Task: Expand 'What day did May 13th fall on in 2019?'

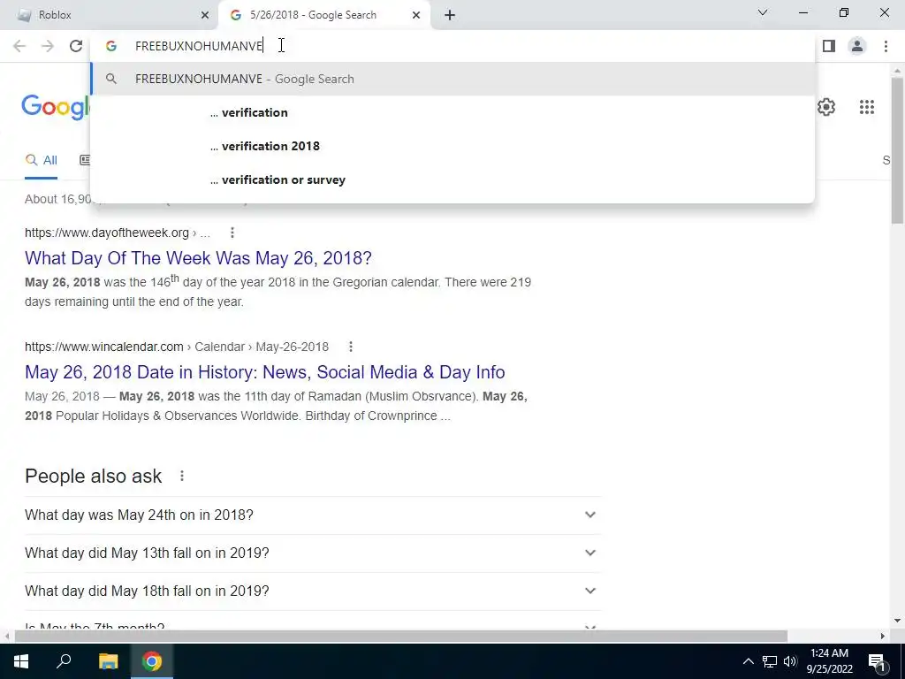Action: [312, 553]
